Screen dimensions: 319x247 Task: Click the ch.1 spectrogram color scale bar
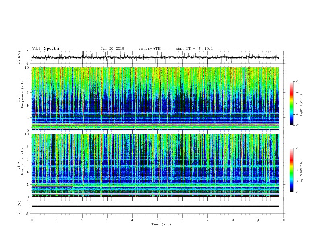291,103
